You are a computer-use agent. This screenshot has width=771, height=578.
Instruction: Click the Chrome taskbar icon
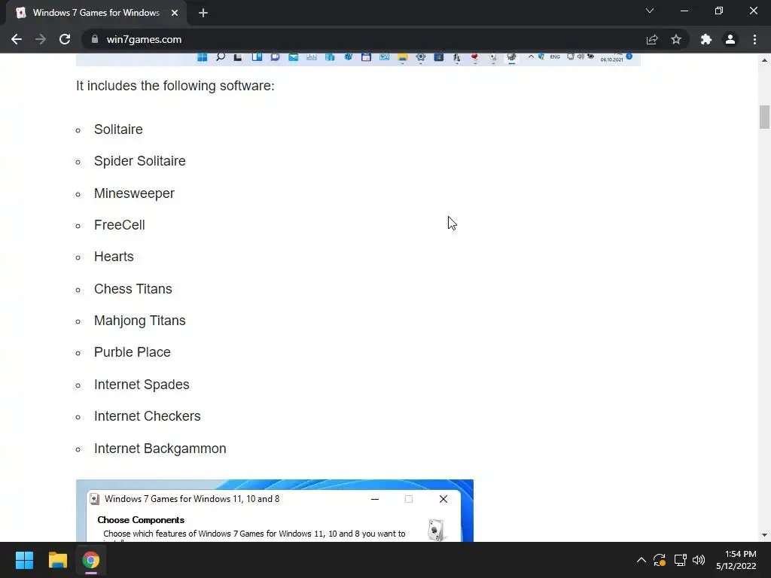[x=91, y=560]
